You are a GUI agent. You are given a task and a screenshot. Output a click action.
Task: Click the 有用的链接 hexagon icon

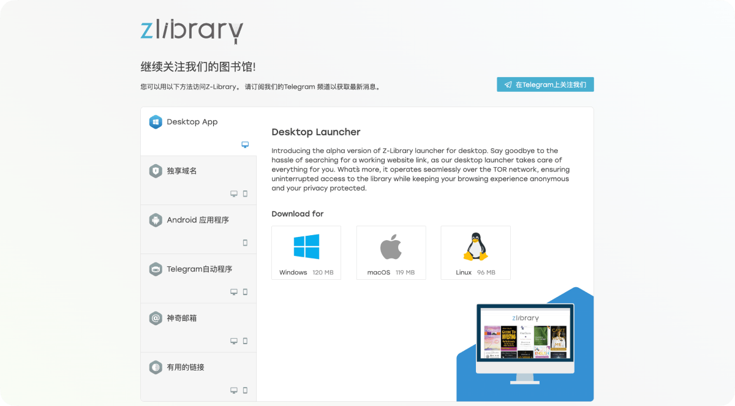pyautogui.click(x=156, y=367)
